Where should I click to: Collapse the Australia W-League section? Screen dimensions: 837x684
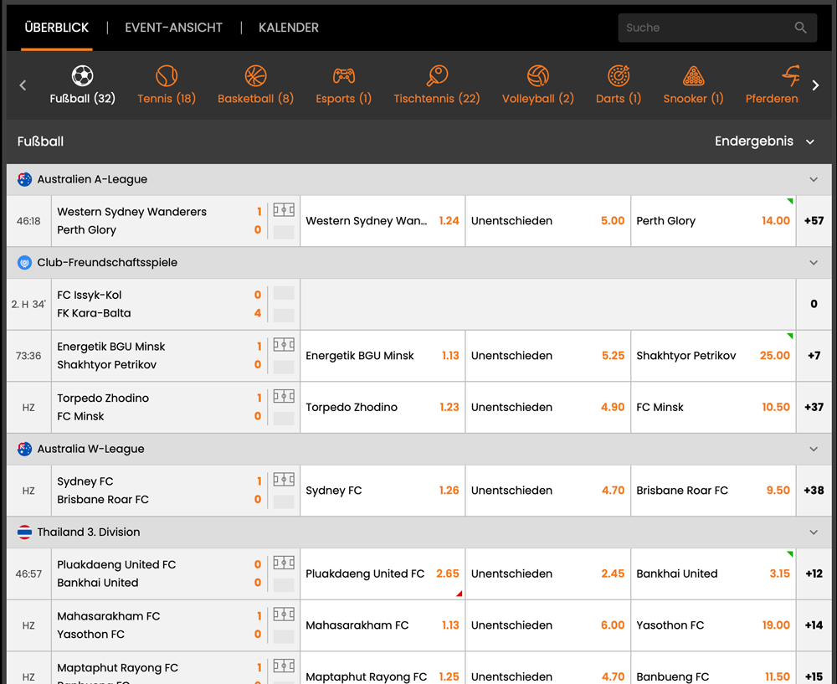814,449
